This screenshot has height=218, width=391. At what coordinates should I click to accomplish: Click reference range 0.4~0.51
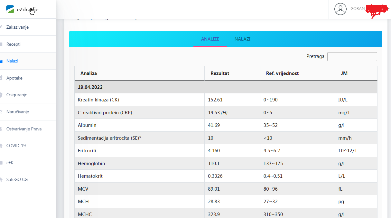(273, 176)
